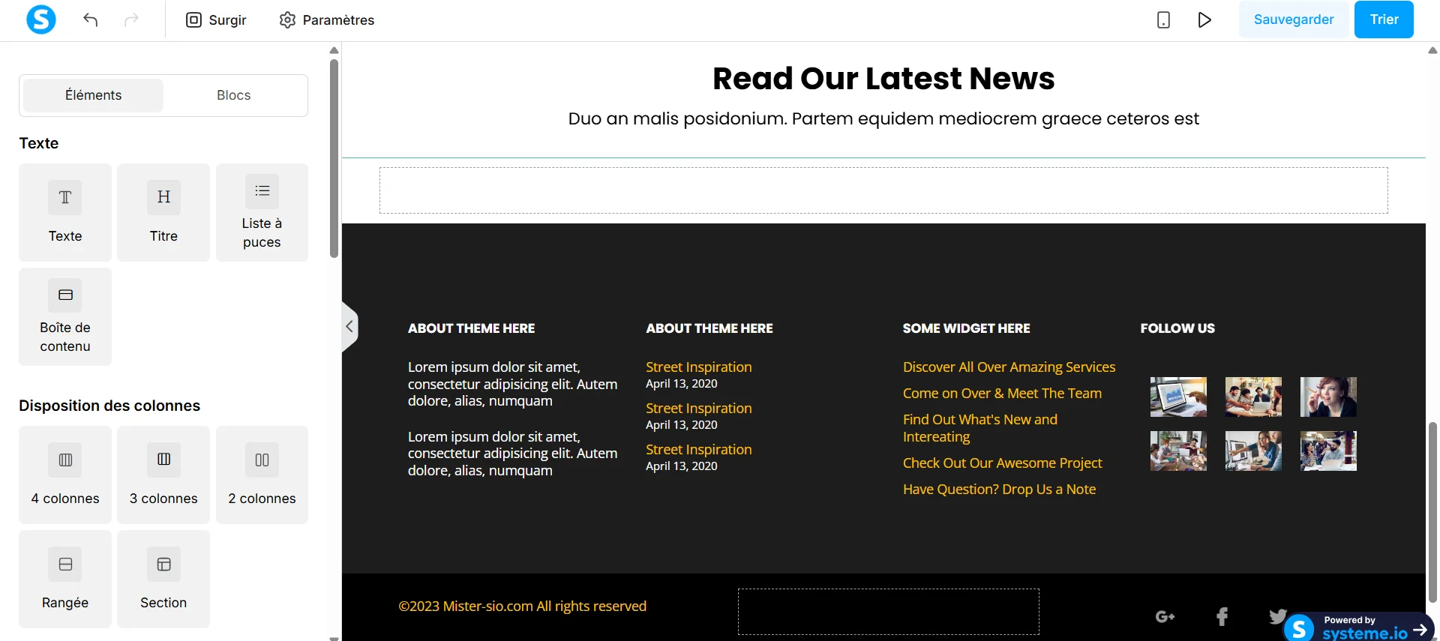This screenshot has width=1440, height=641.
Task: Click the Systeme.io logo icon
Action: (41, 19)
